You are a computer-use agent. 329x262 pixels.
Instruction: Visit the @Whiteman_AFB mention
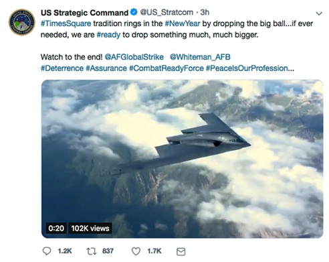(x=200, y=57)
